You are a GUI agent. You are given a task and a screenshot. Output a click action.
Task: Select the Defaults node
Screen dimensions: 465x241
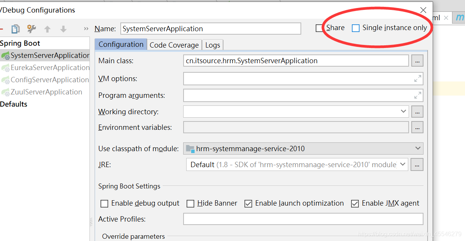(x=14, y=104)
